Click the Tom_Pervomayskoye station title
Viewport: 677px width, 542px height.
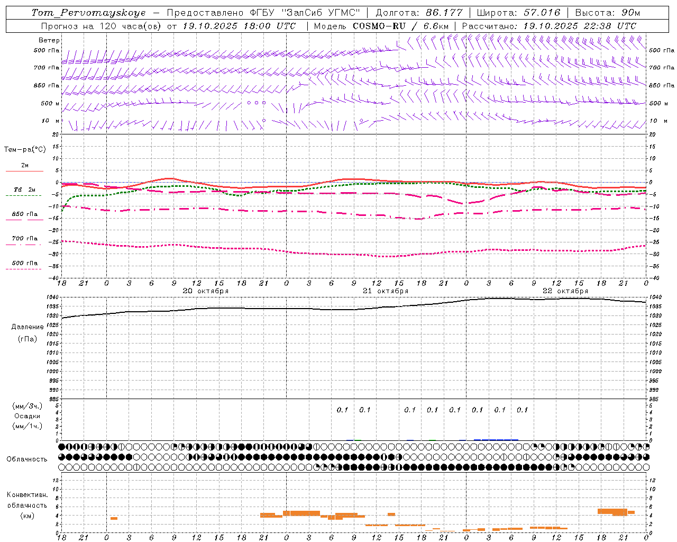88,13
